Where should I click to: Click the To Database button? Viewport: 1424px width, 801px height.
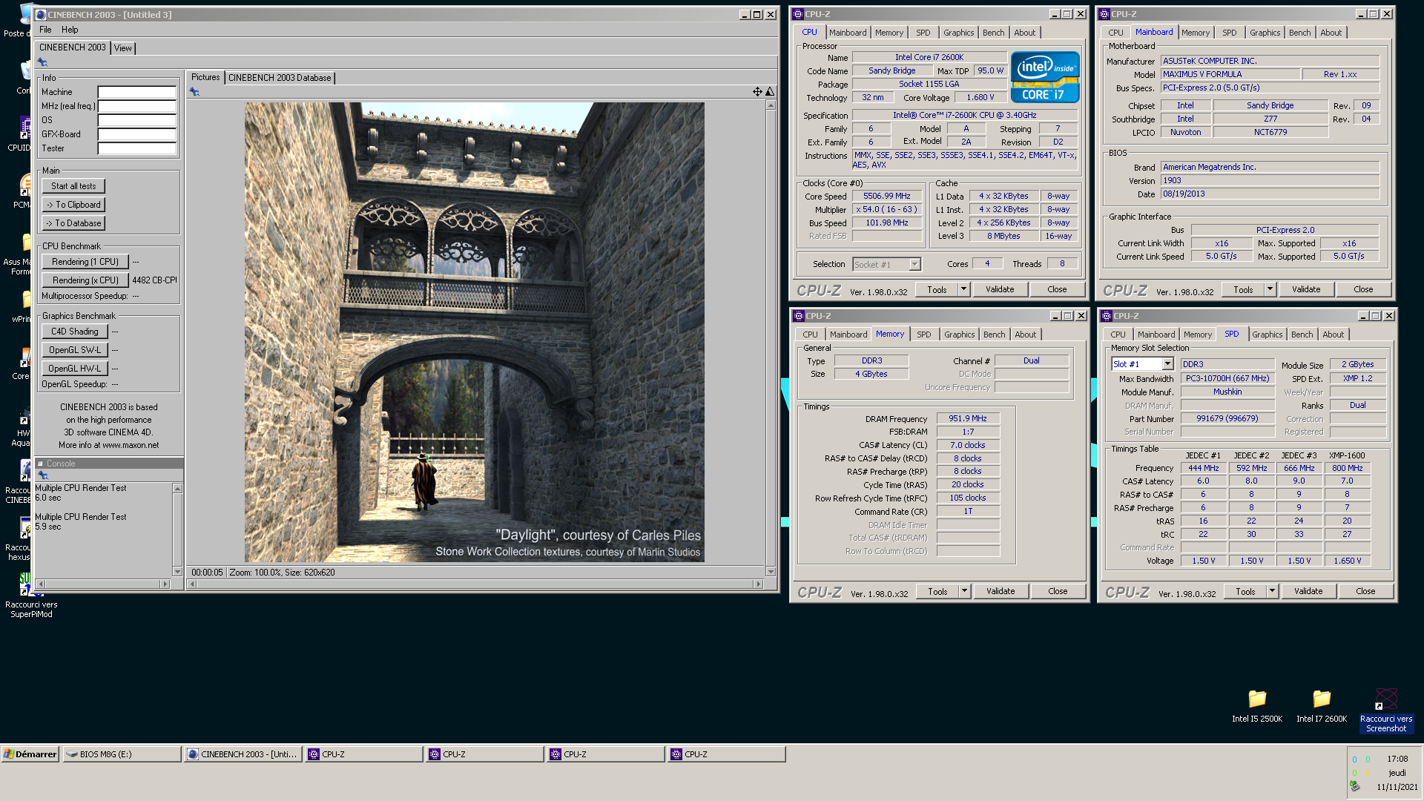(x=73, y=223)
